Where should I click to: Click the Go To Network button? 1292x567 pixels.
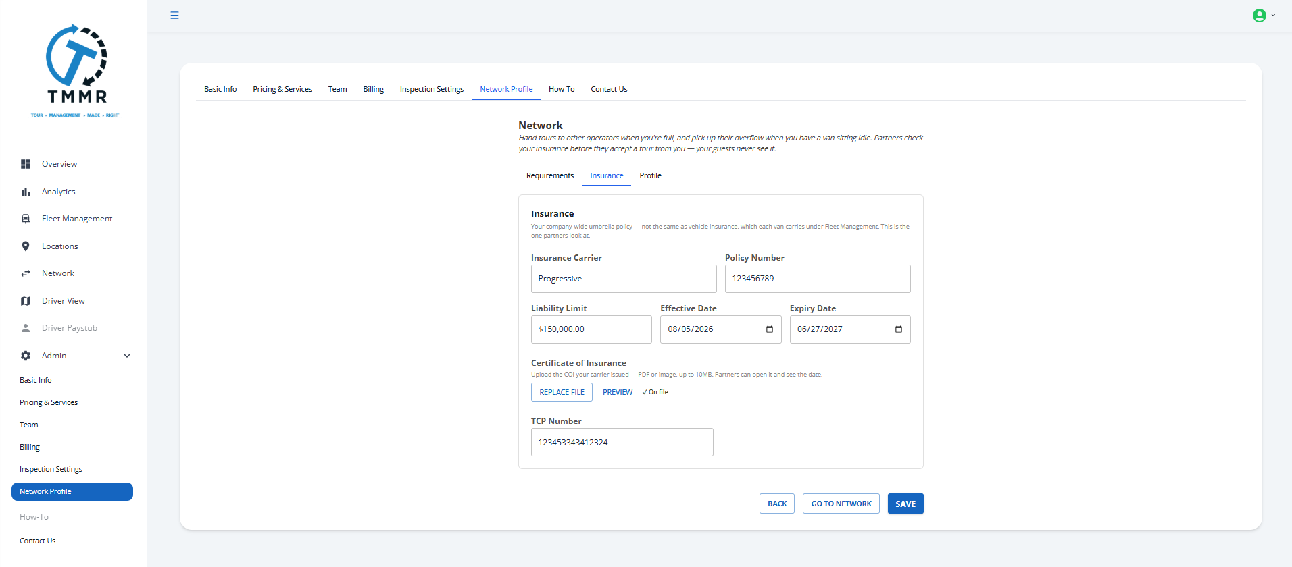tap(841, 504)
